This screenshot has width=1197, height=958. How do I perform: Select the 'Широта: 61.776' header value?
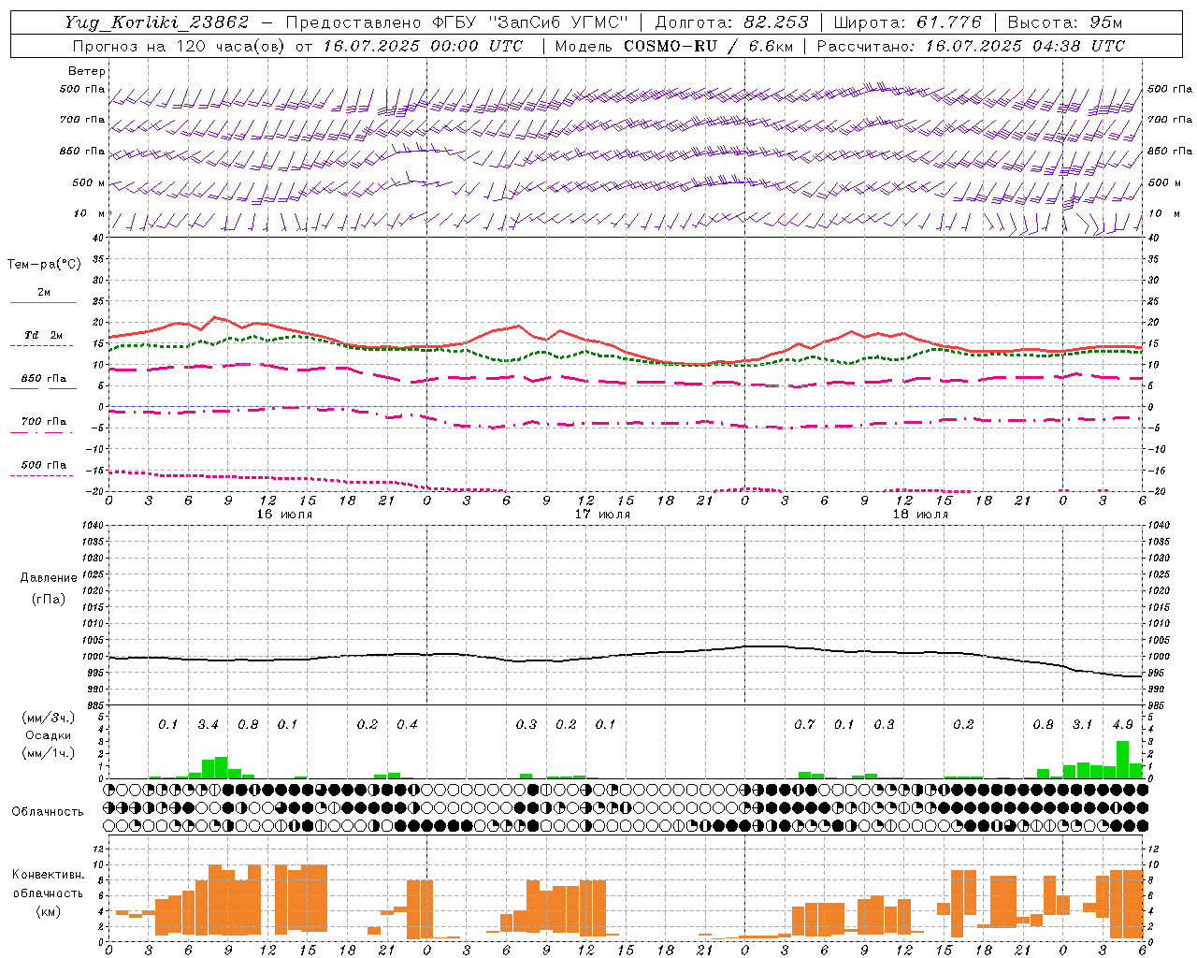907,22
